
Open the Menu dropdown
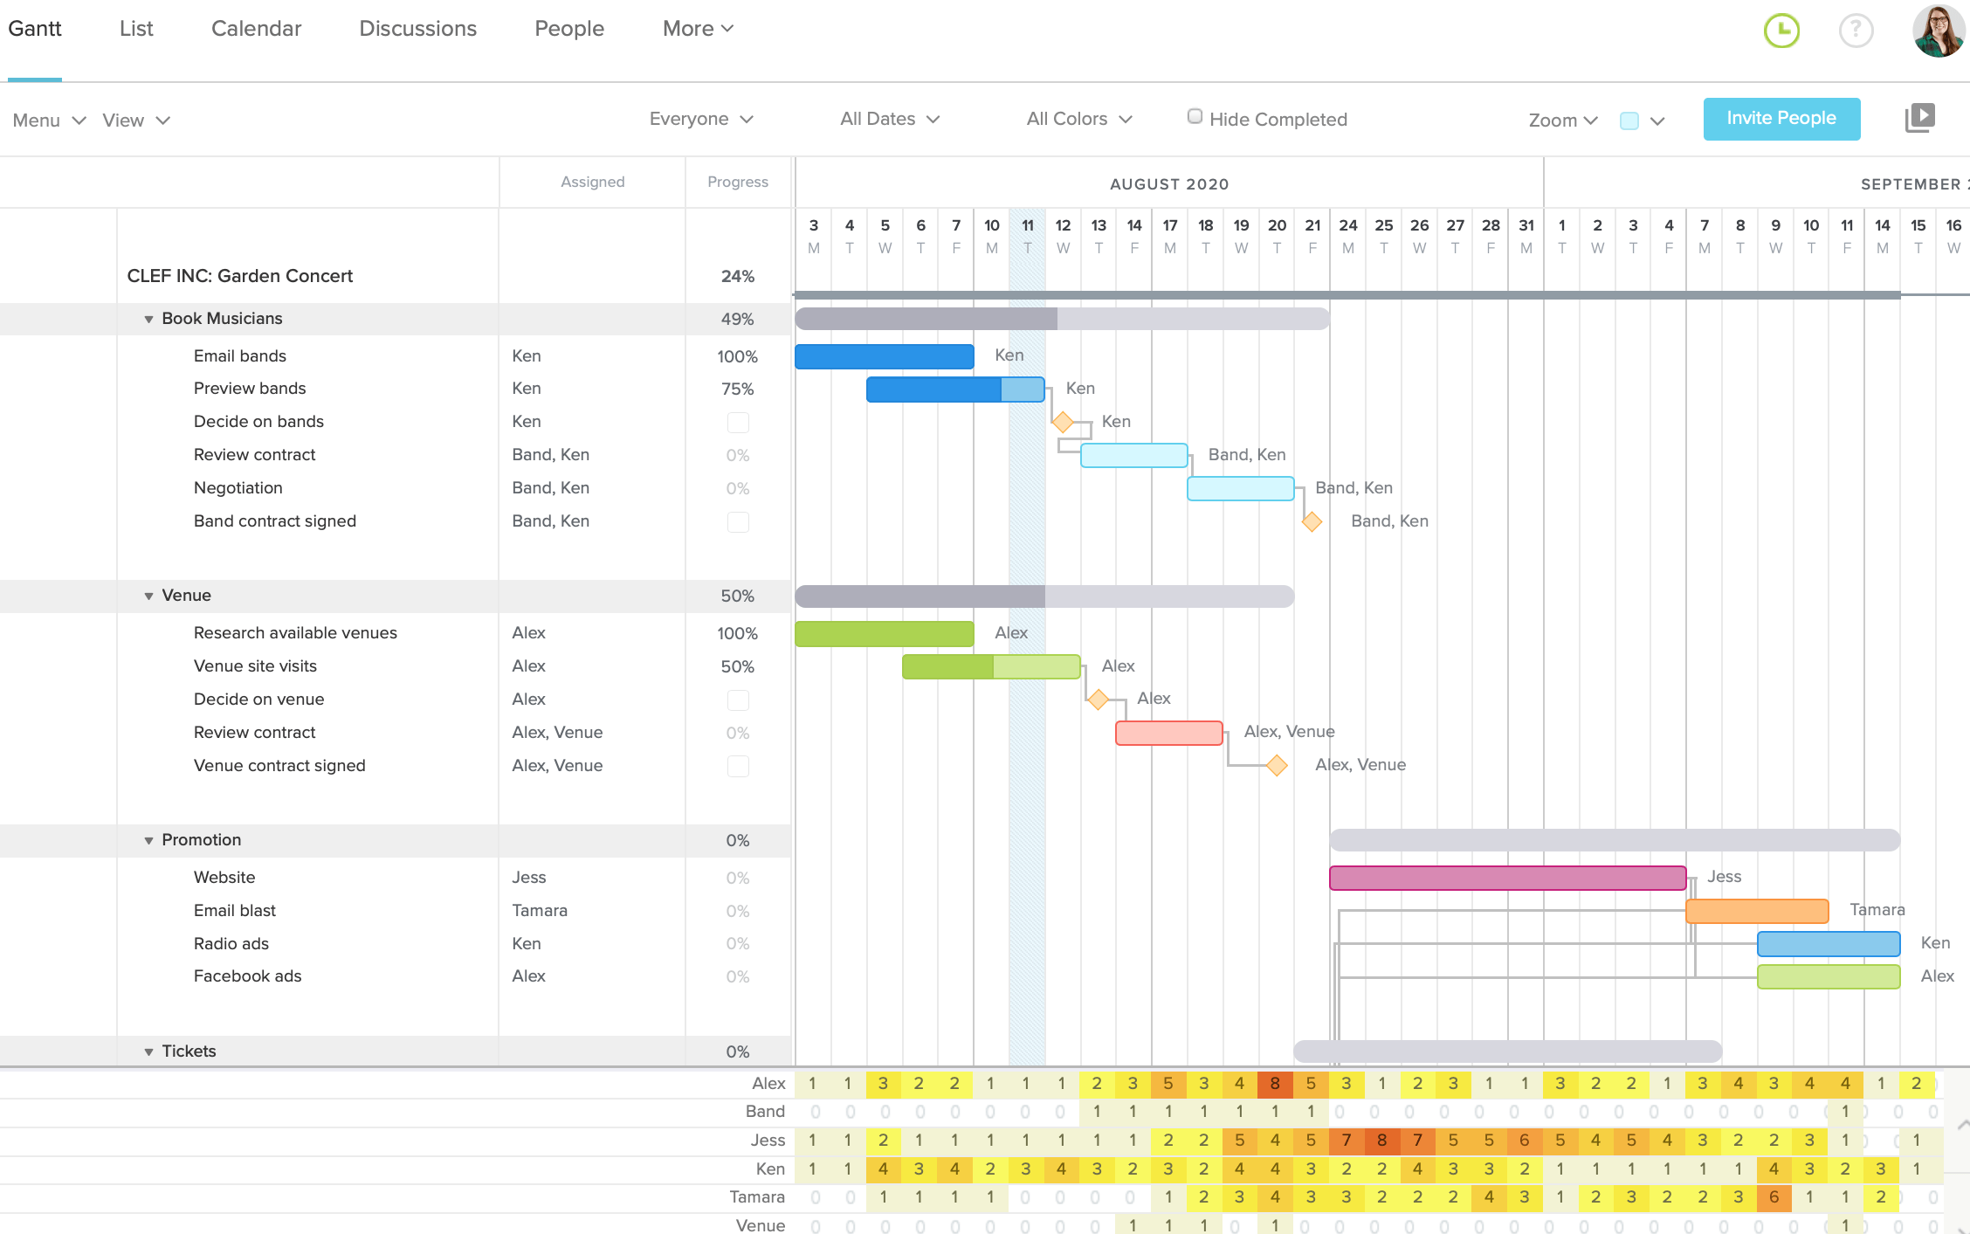[x=48, y=120]
